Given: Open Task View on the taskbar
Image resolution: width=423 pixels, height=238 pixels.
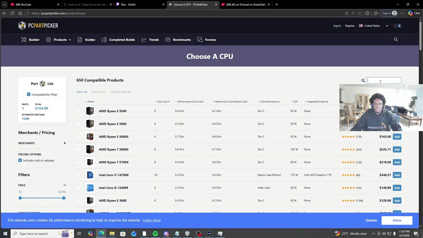Looking at the screenshot, I should (79, 234).
